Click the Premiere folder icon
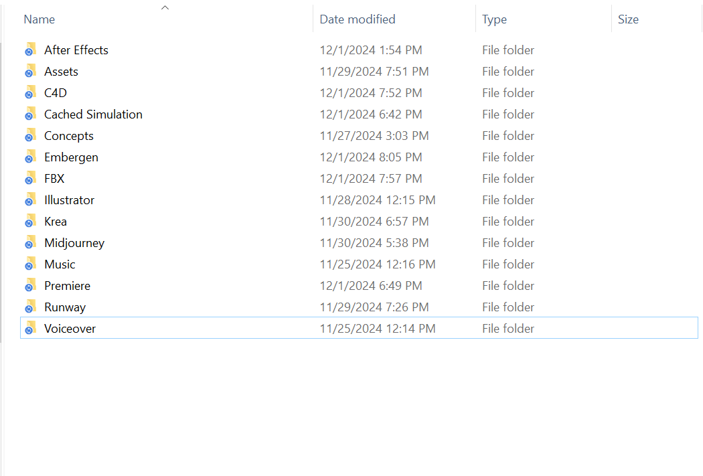 pos(30,285)
